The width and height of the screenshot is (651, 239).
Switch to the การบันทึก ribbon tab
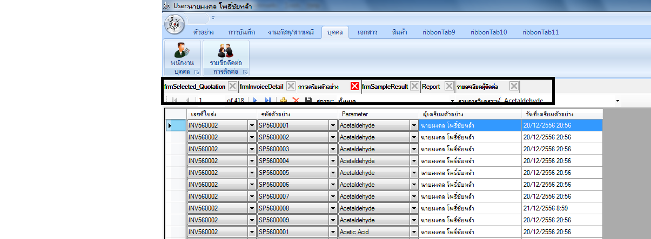(x=241, y=32)
